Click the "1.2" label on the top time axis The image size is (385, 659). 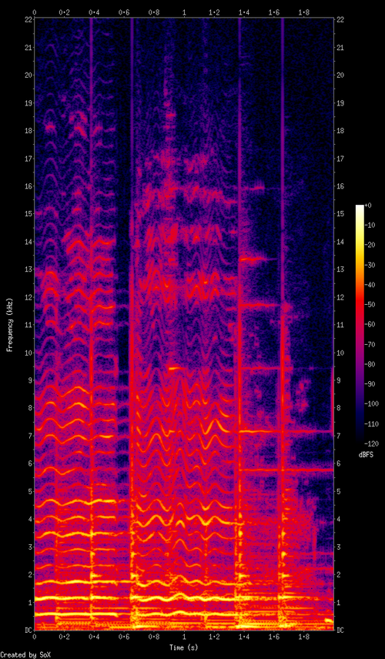pyautogui.click(x=214, y=13)
